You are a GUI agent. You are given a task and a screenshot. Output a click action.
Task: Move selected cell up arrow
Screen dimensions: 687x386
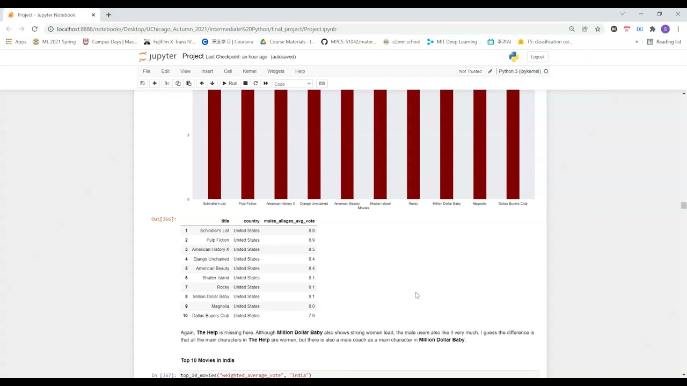point(202,84)
